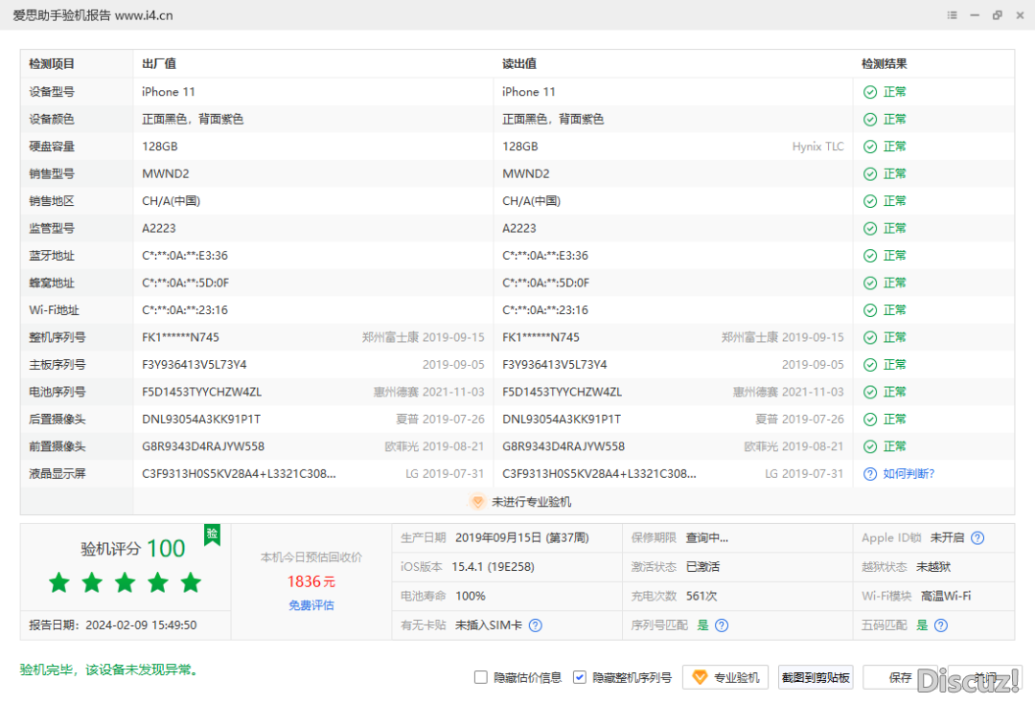Click the 保存 button

click(900, 677)
